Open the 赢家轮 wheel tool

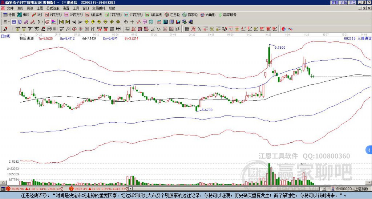tap(190, 15)
